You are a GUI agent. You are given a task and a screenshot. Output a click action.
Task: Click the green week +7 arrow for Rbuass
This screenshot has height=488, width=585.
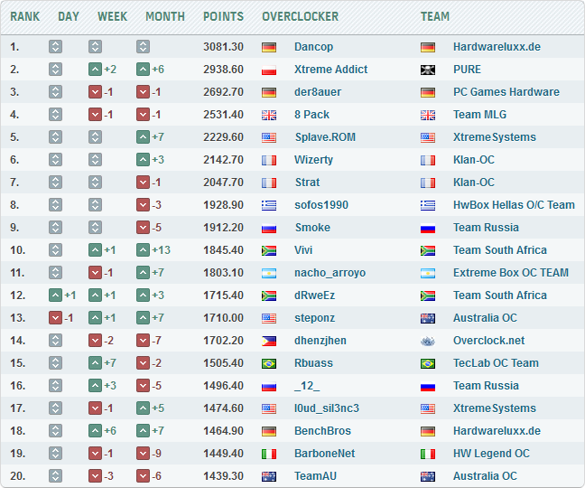pos(95,363)
